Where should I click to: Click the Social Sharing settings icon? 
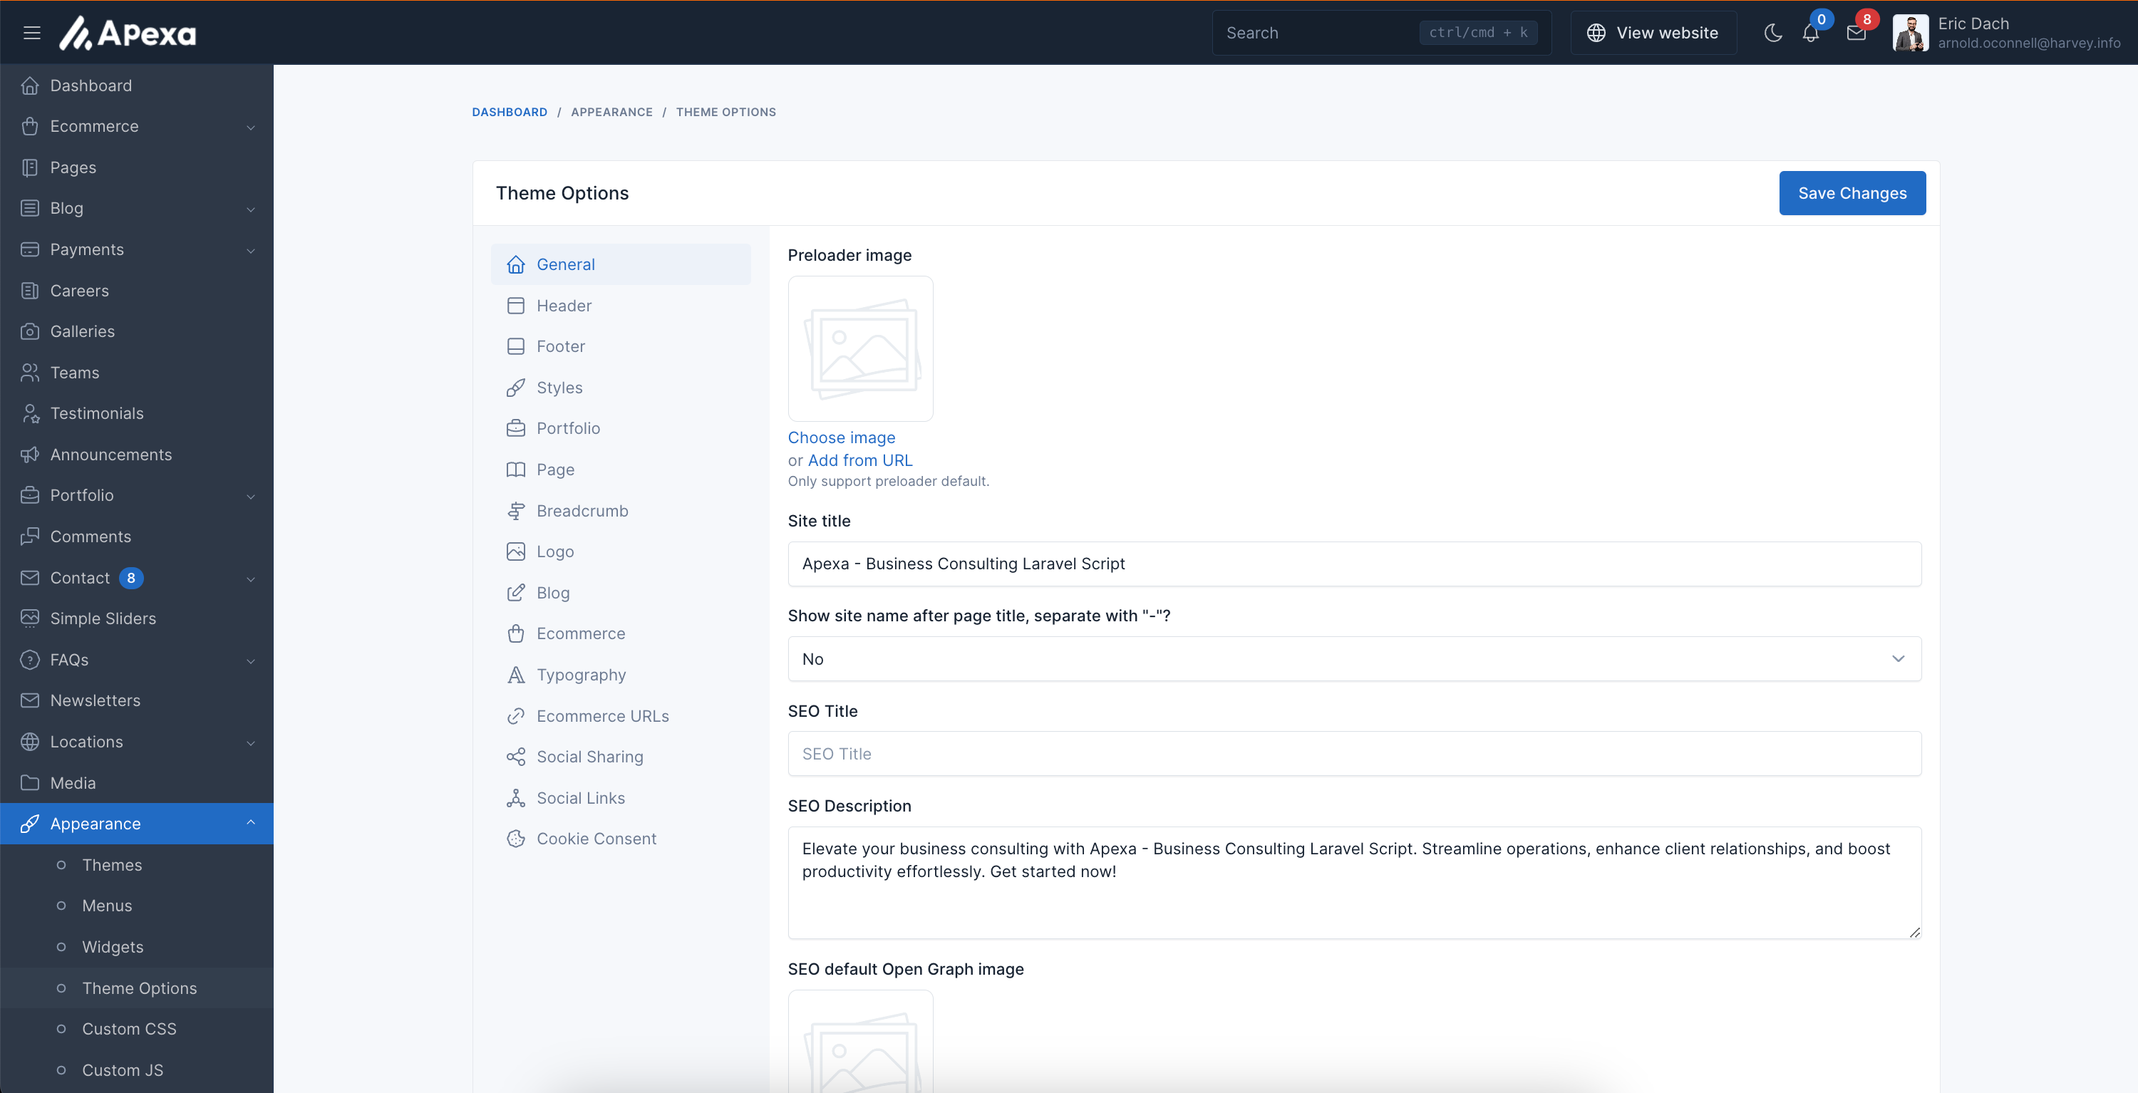[516, 755]
